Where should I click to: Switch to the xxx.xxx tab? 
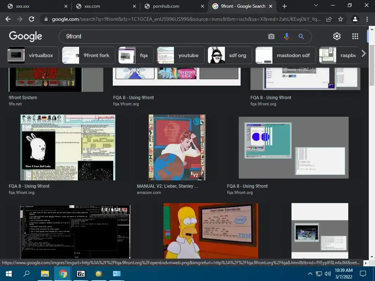pos(37,6)
